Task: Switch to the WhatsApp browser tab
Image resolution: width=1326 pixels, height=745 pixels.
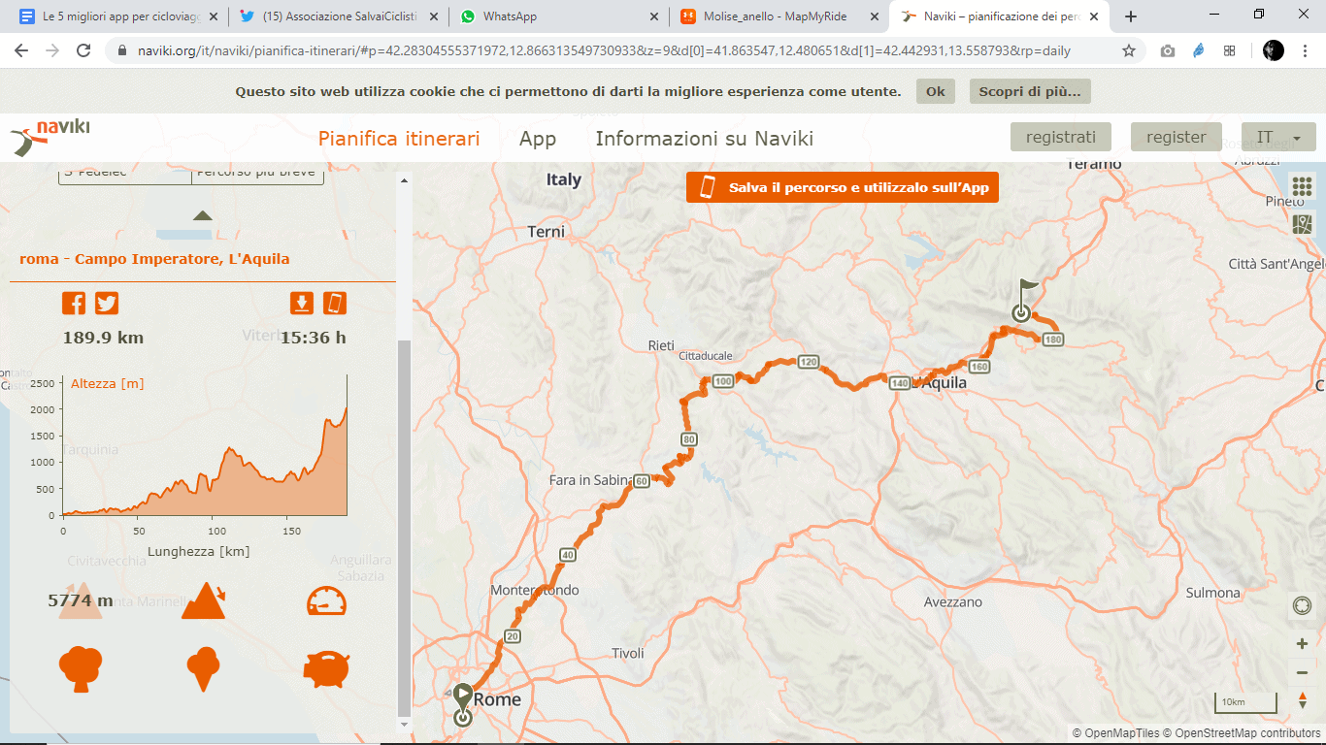Action: (558, 16)
